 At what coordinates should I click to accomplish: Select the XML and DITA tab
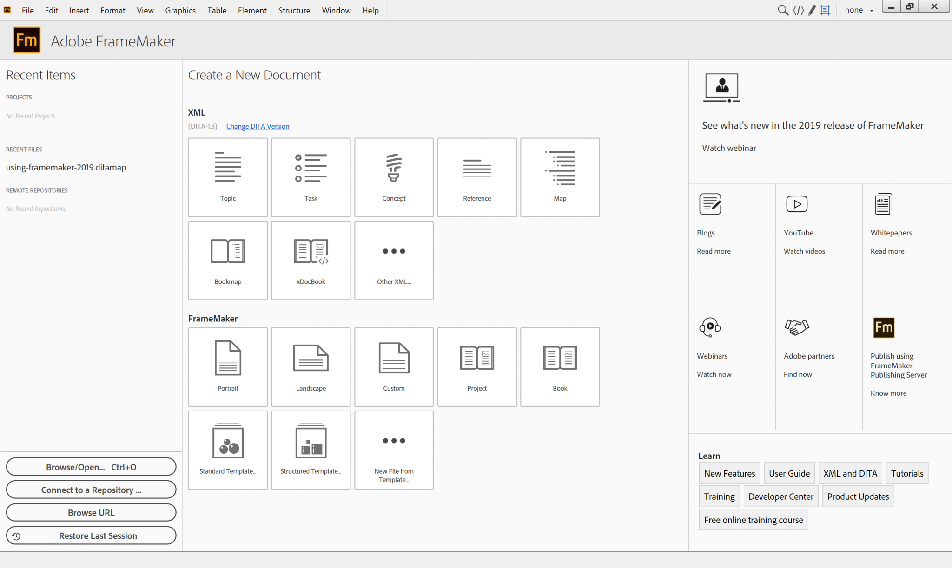point(850,473)
